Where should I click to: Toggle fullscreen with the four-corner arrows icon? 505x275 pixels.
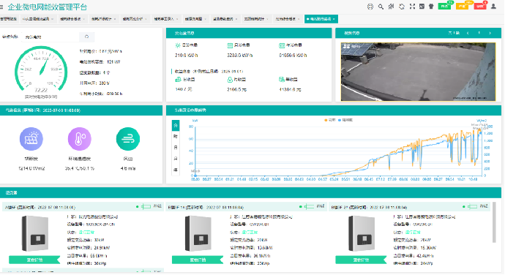pos(412,7)
